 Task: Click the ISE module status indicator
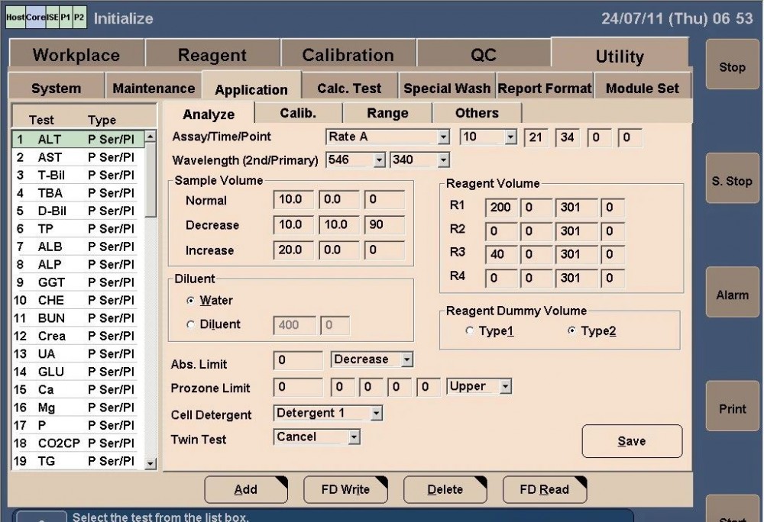click(52, 17)
